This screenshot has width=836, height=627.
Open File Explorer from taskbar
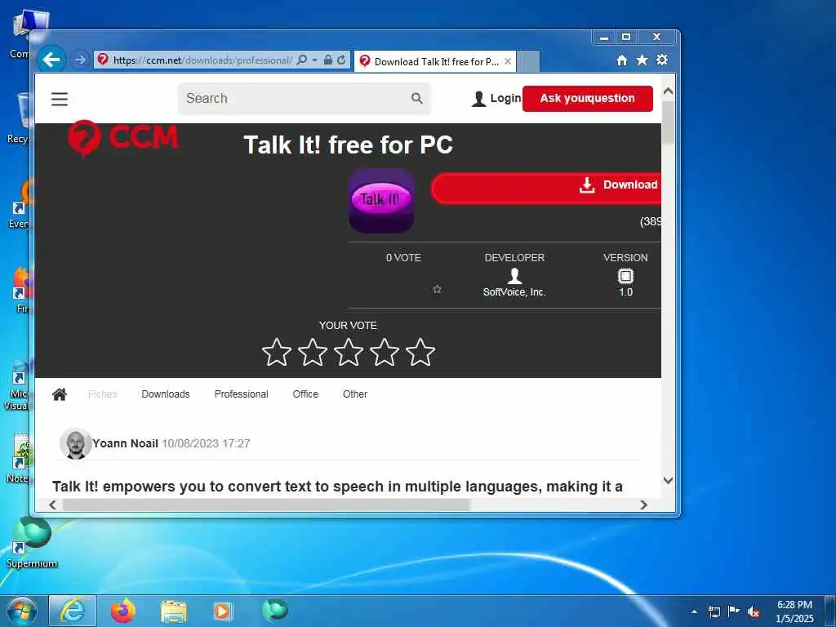coord(174,611)
